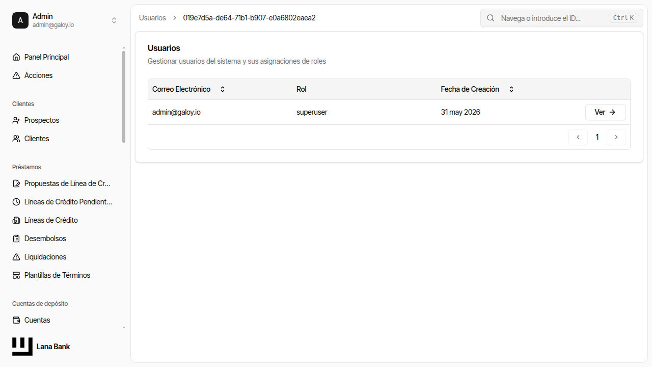Image resolution: width=652 pixels, height=367 pixels.
Task: Click the admin@galoy.io text under Admin
Action: pos(53,24)
